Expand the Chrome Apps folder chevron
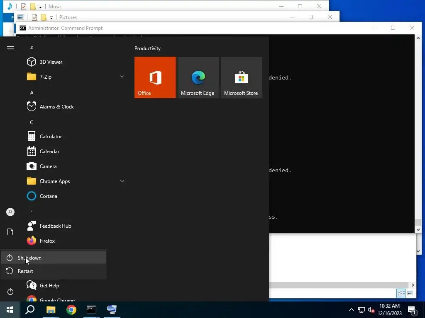The width and height of the screenshot is (425, 318). pos(122,181)
